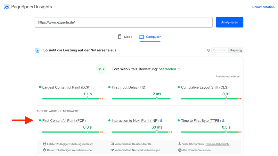Screen dimensions: 278x156
Task: Click into the URL input field
Action: [x=123, y=23]
